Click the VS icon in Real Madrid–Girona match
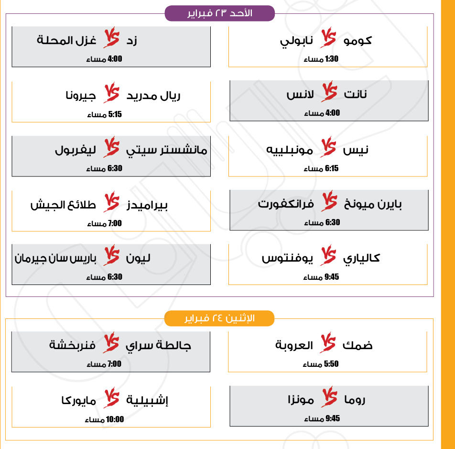This screenshot has width=455, height=449. coord(111,94)
